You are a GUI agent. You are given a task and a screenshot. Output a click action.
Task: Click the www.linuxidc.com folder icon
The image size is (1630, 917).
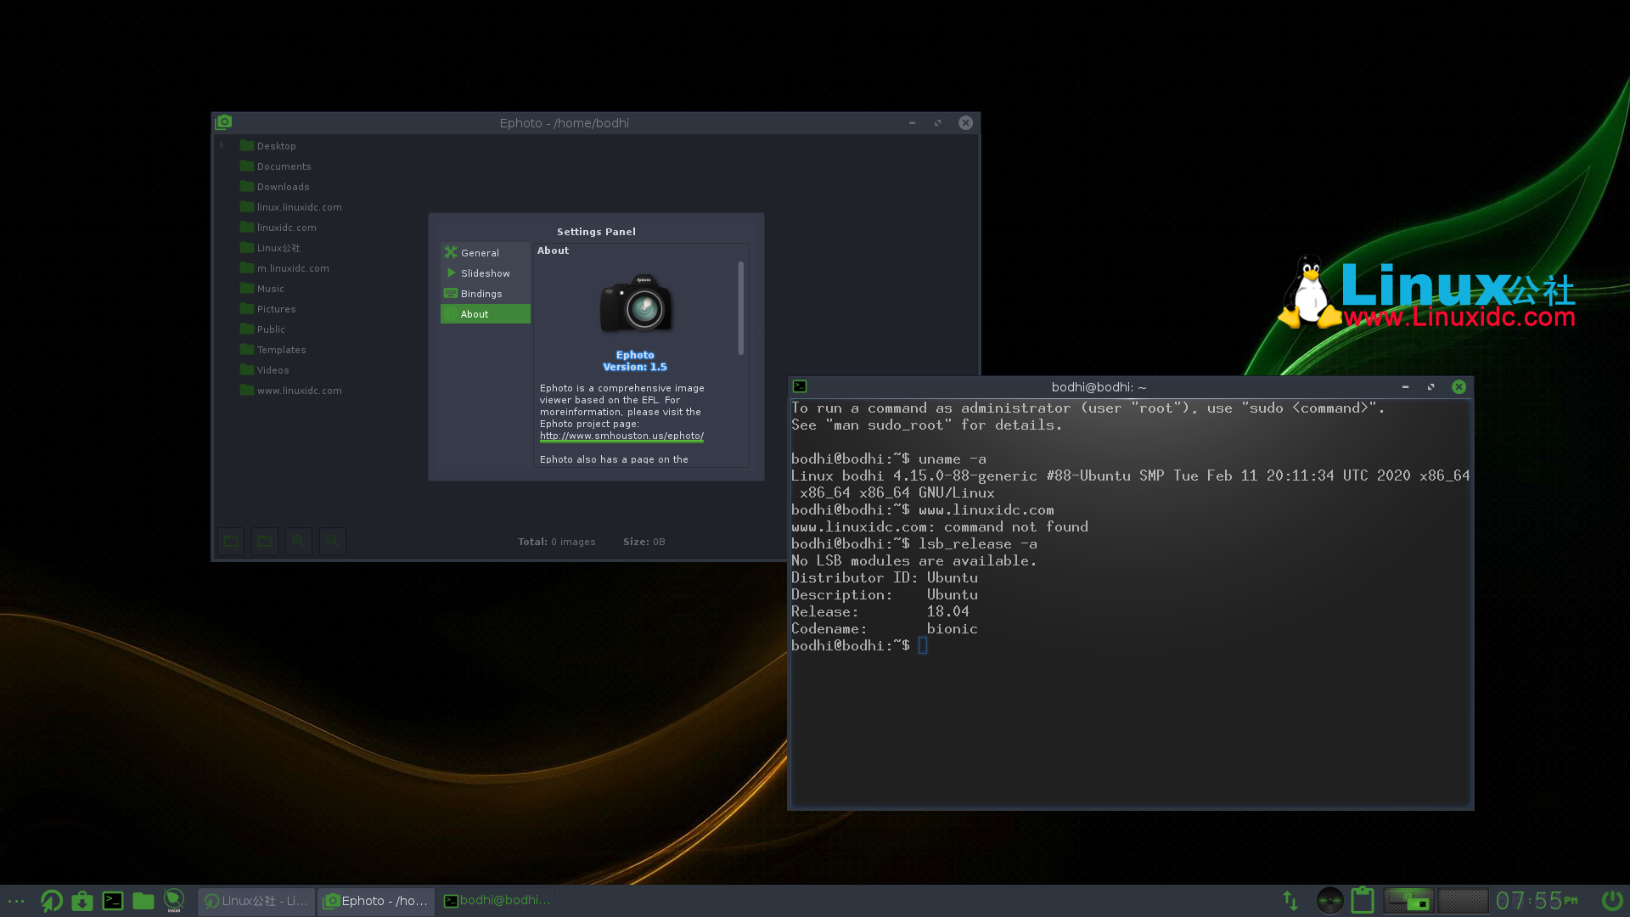pyautogui.click(x=247, y=390)
